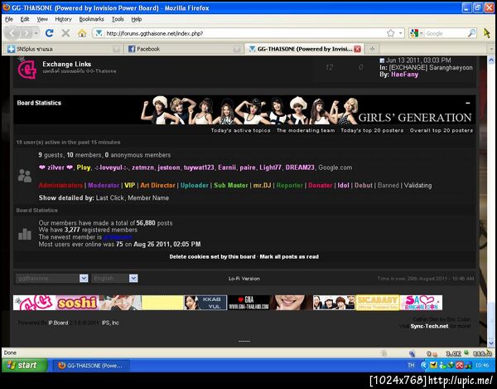
Task: Open the Google search engine selector
Action: tap(417, 33)
